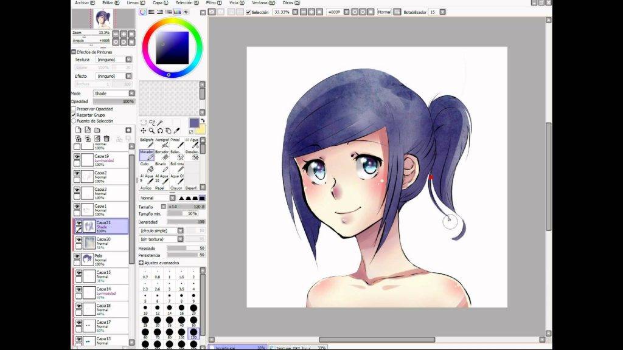
Task: Switch to the boceto.sai canvas tab
Action: click(237, 347)
